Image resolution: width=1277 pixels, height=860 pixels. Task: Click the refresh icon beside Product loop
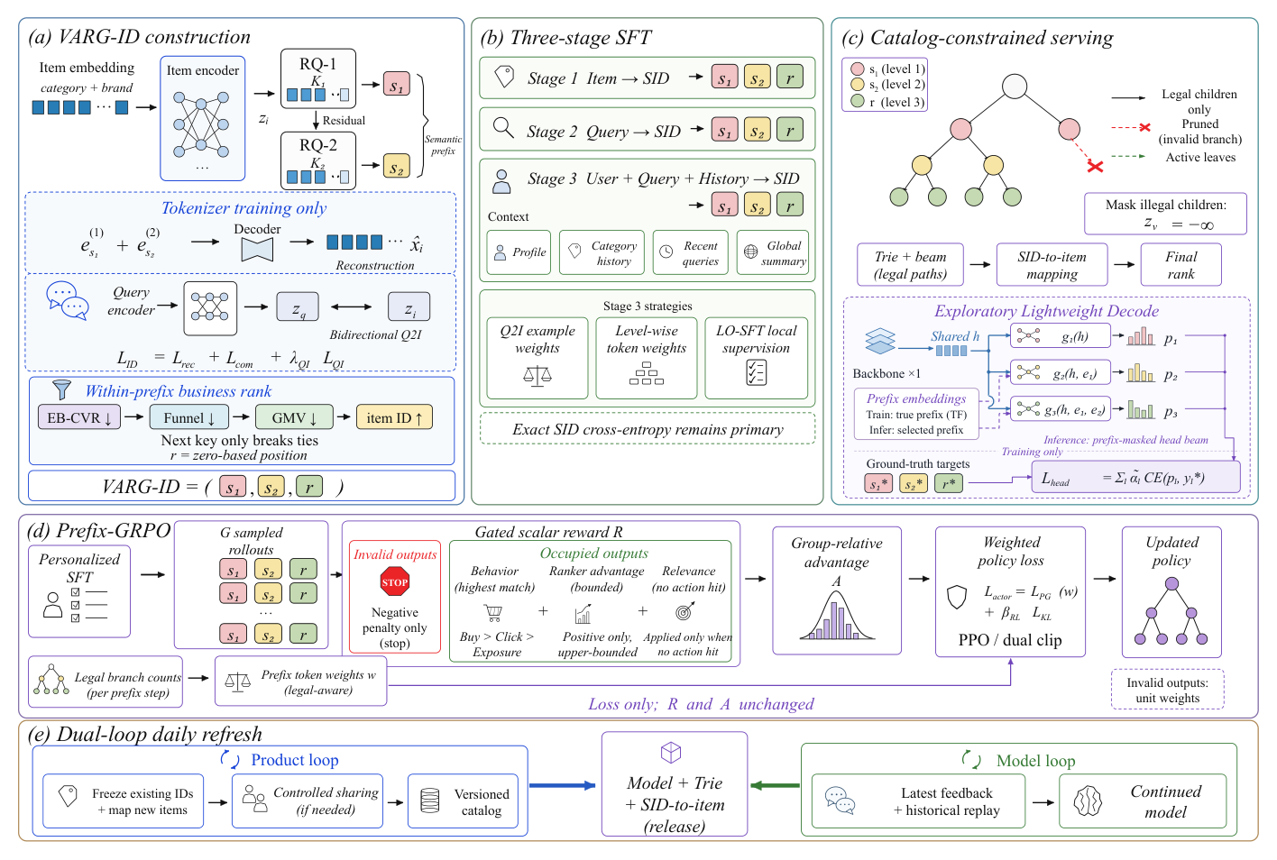(230, 760)
